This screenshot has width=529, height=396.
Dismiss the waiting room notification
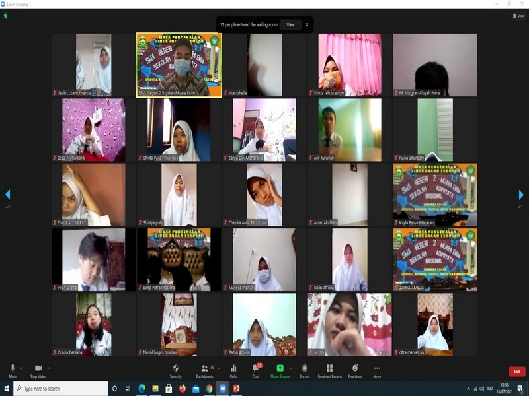click(307, 24)
